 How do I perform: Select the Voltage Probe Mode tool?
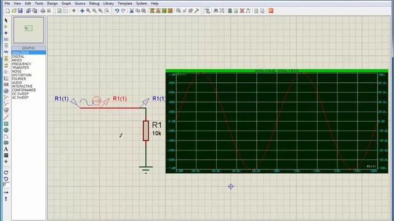[6, 97]
